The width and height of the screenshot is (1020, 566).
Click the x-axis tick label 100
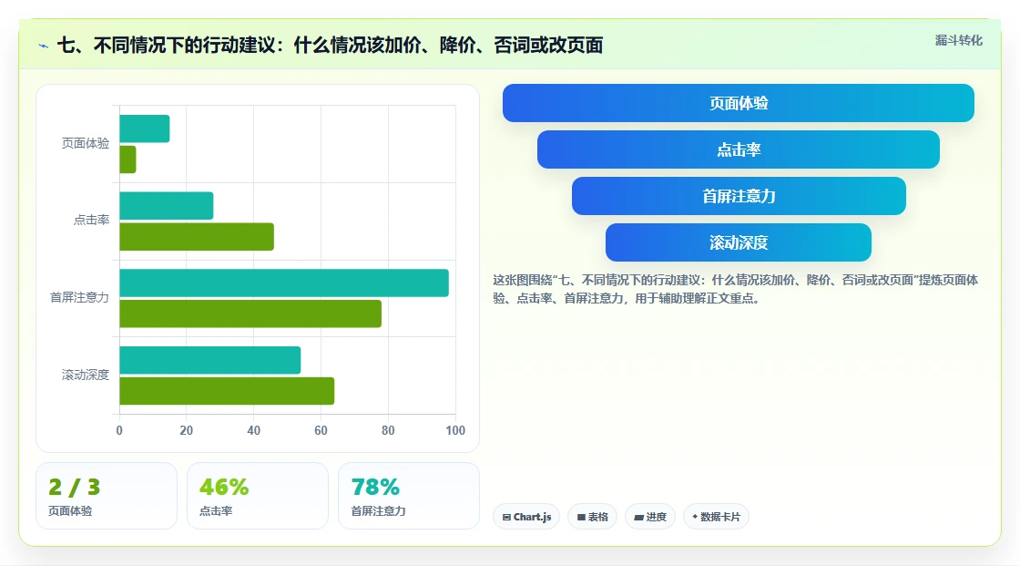click(455, 430)
